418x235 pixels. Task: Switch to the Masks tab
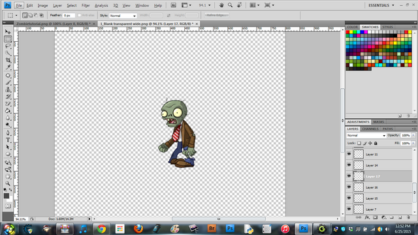379,122
